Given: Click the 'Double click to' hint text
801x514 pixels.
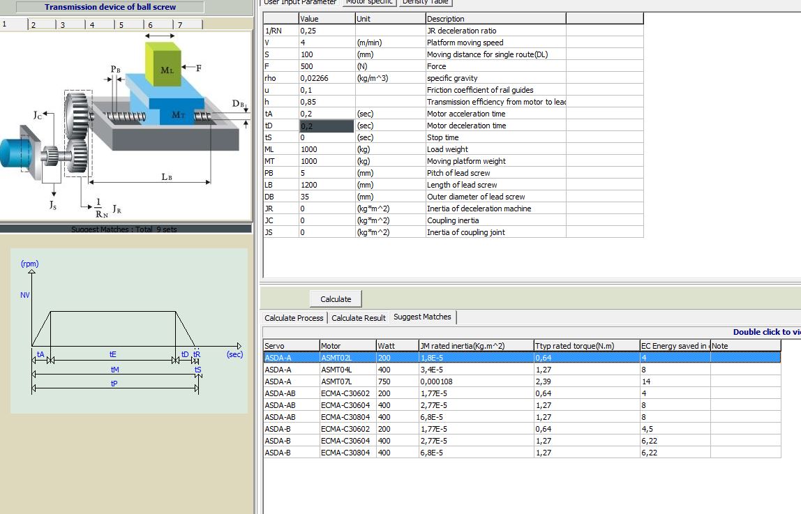Looking at the screenshot, I should [x=766, y=332].
